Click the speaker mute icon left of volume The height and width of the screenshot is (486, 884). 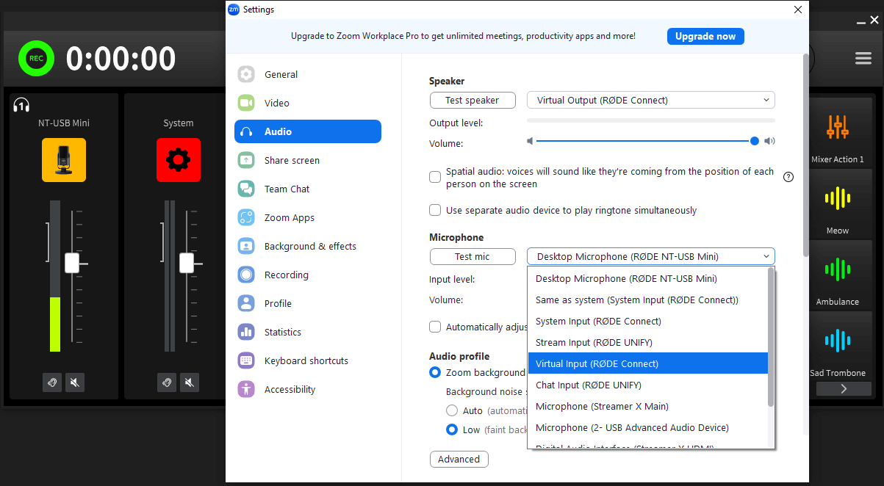tap(530, 141)
